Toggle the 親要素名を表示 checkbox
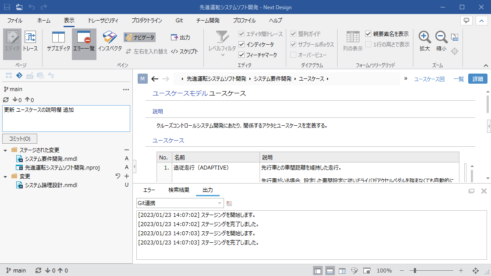The image size is (491, 276). point(368,34)
